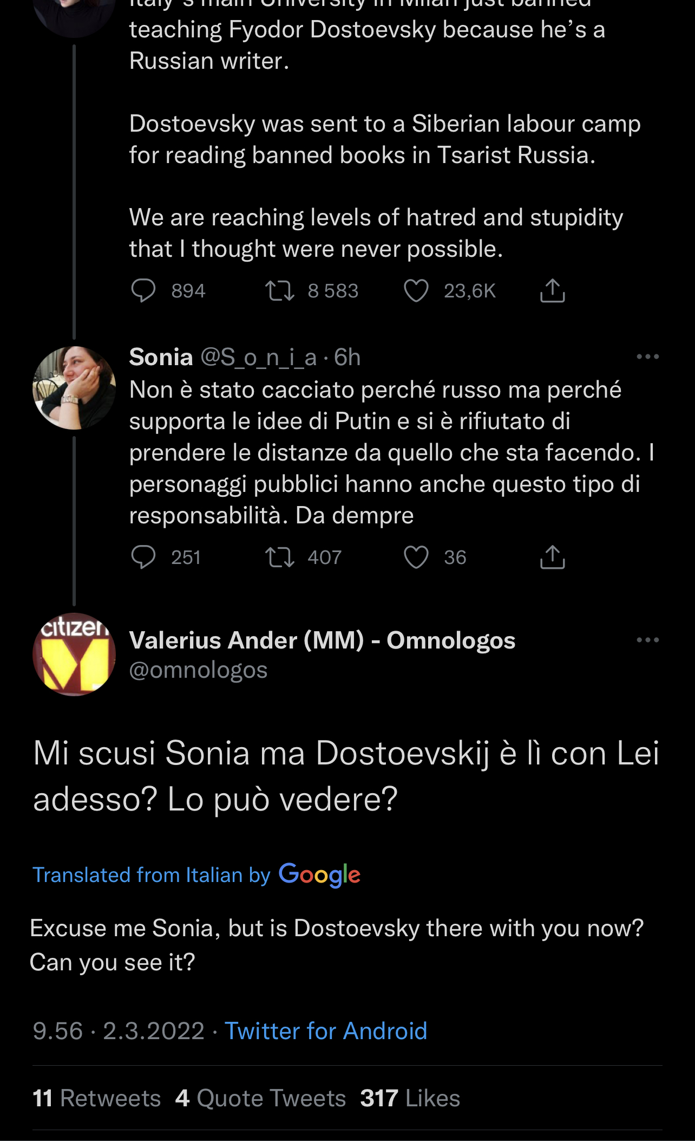The height and width of the screenshot is (1141, 695).
Task: Open Valerius Ander's citizen M avatar
Action: tap(74, 654)
